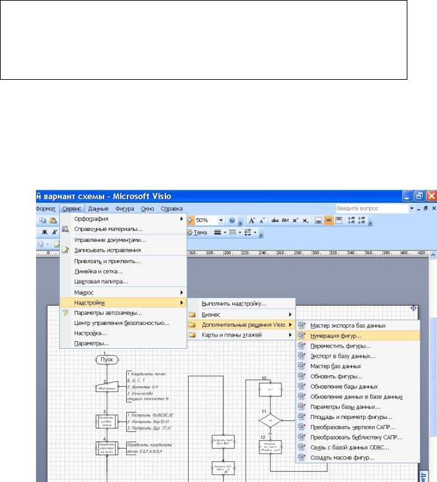The image size is (437, 482).
Task: Choose Выполнить надстройку… option
Action: point(241,304)
